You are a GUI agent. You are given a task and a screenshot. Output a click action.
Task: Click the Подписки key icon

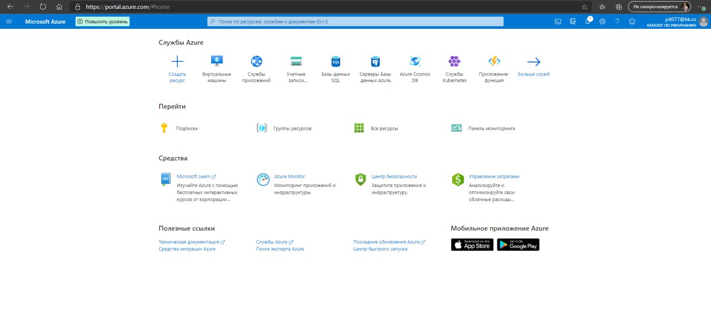coord(164,128)
